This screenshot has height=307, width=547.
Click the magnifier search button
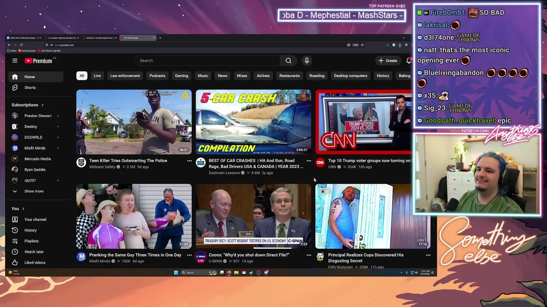click(288, 61)
